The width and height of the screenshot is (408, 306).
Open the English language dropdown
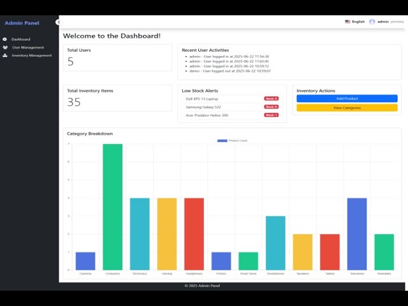[x=355, y=22]
